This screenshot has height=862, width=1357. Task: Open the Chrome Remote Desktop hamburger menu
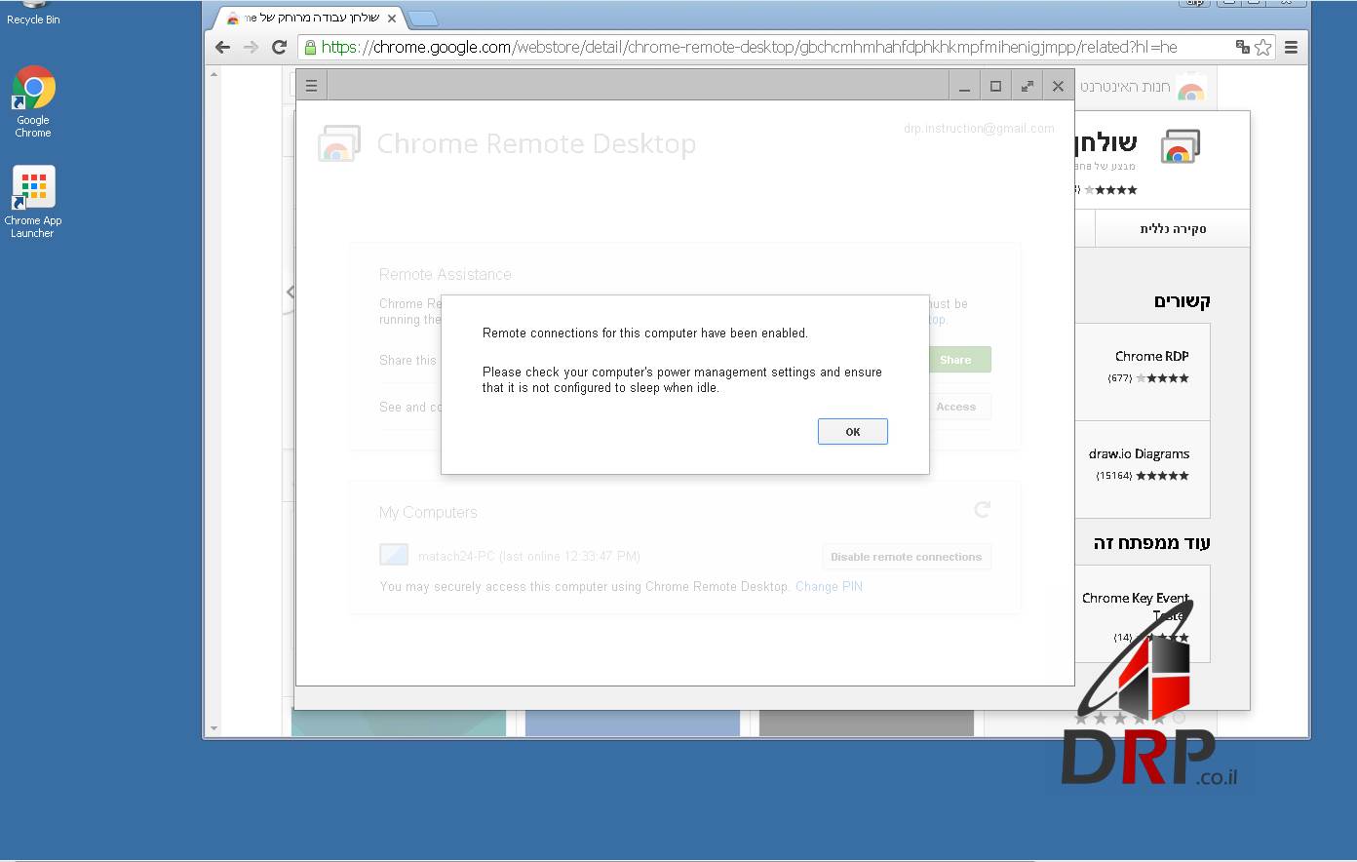point(311,86)
